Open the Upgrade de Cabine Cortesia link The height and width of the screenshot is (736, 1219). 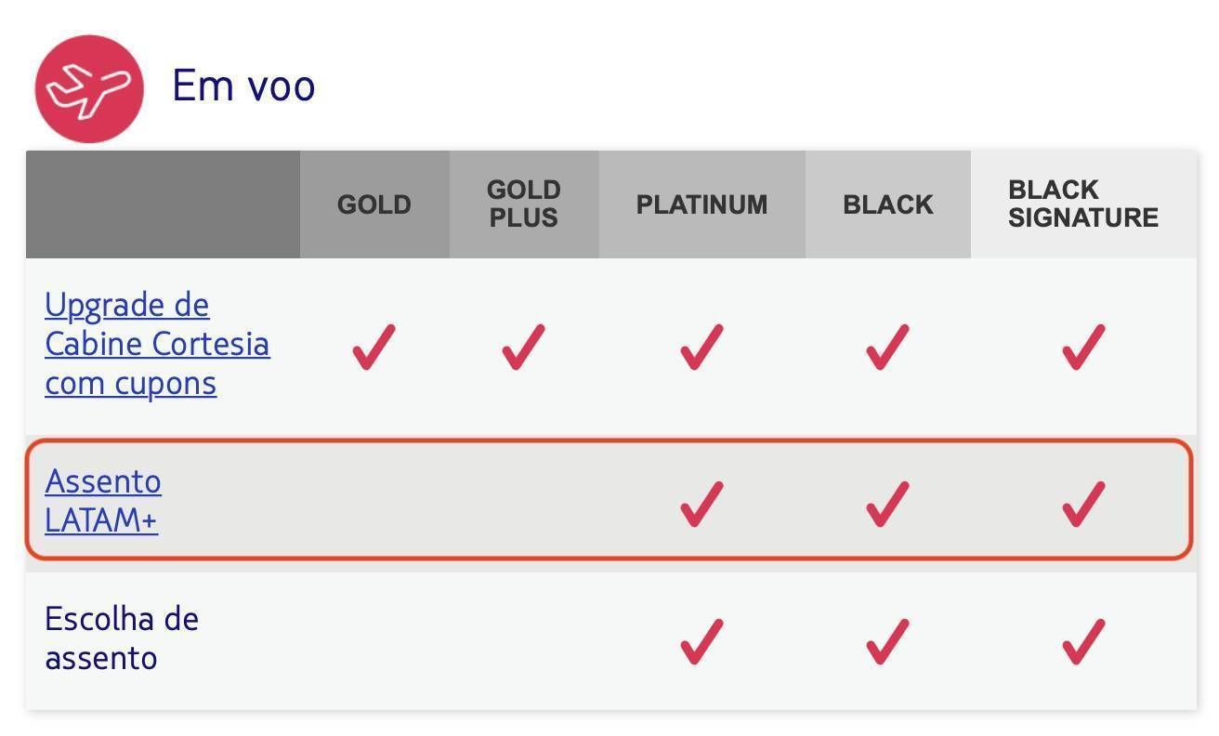[157, 345]
